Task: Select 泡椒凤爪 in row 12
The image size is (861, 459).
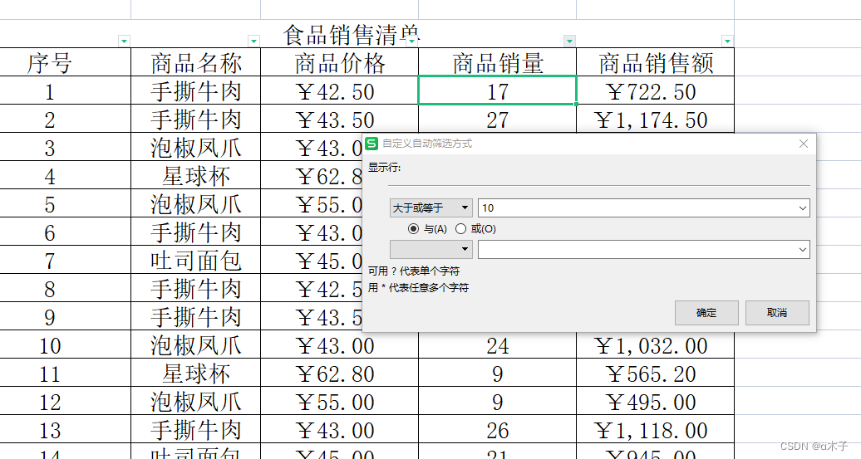Action: pos(195,402)
